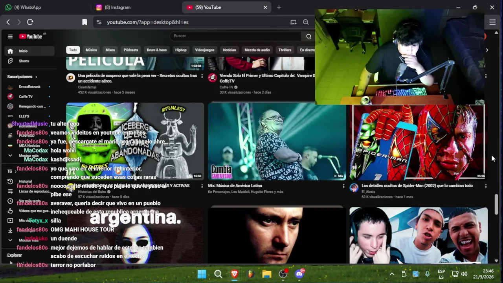Open Shorts in sidebar
The width and height of the screenshot is (503, 283).
pyautogui.click(x=29, y=61)
